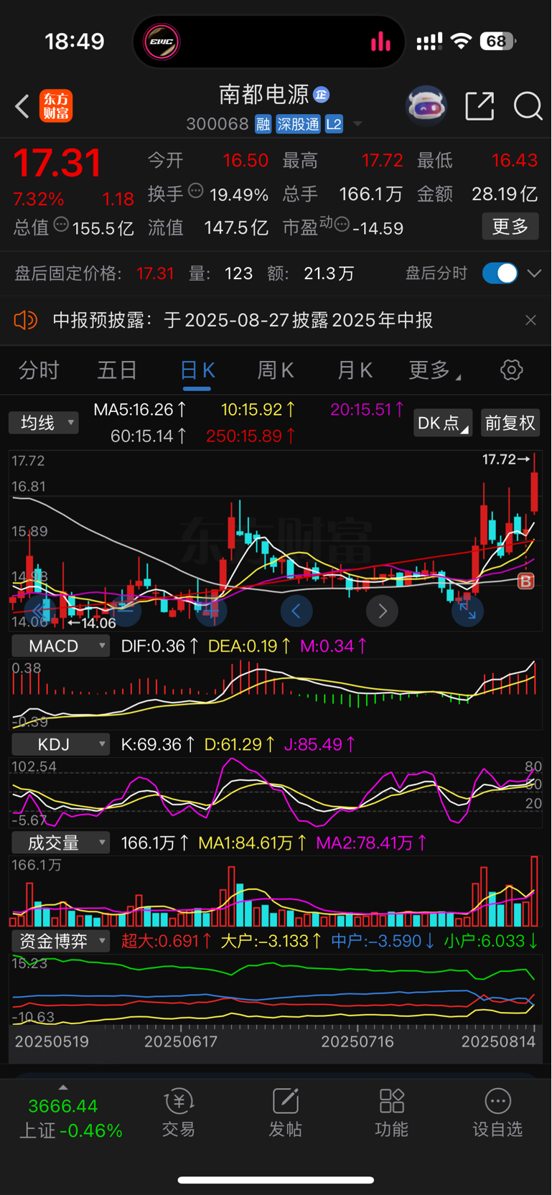
Task: Tap the 17.31 current price
Action: 57,163
